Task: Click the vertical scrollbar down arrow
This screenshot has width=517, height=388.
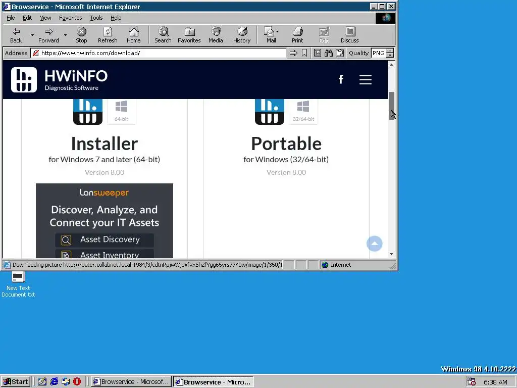Action: tap(391, 254)
